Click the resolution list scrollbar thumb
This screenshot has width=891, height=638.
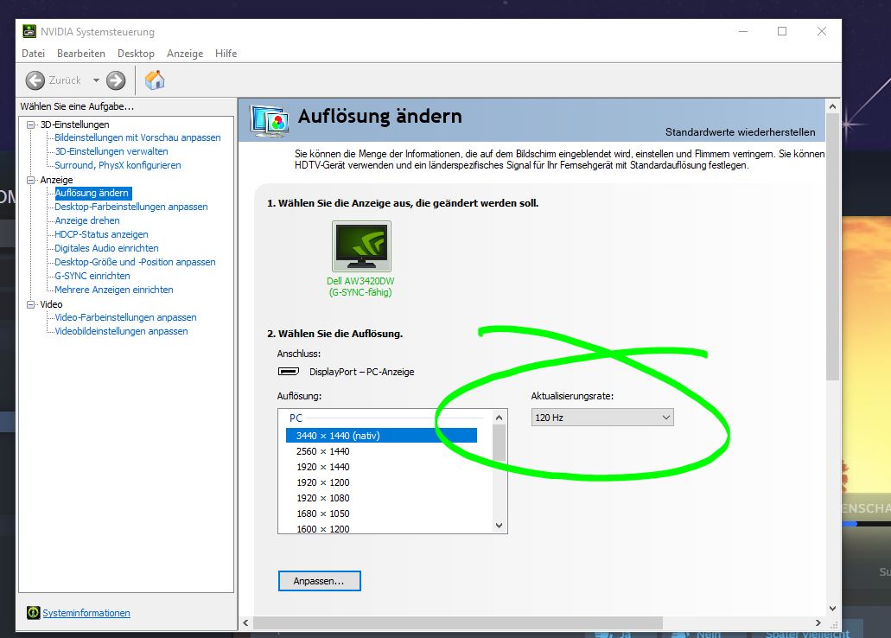(499, 443)
